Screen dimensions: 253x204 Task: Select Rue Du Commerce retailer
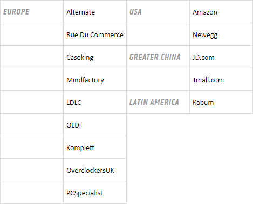95,35
